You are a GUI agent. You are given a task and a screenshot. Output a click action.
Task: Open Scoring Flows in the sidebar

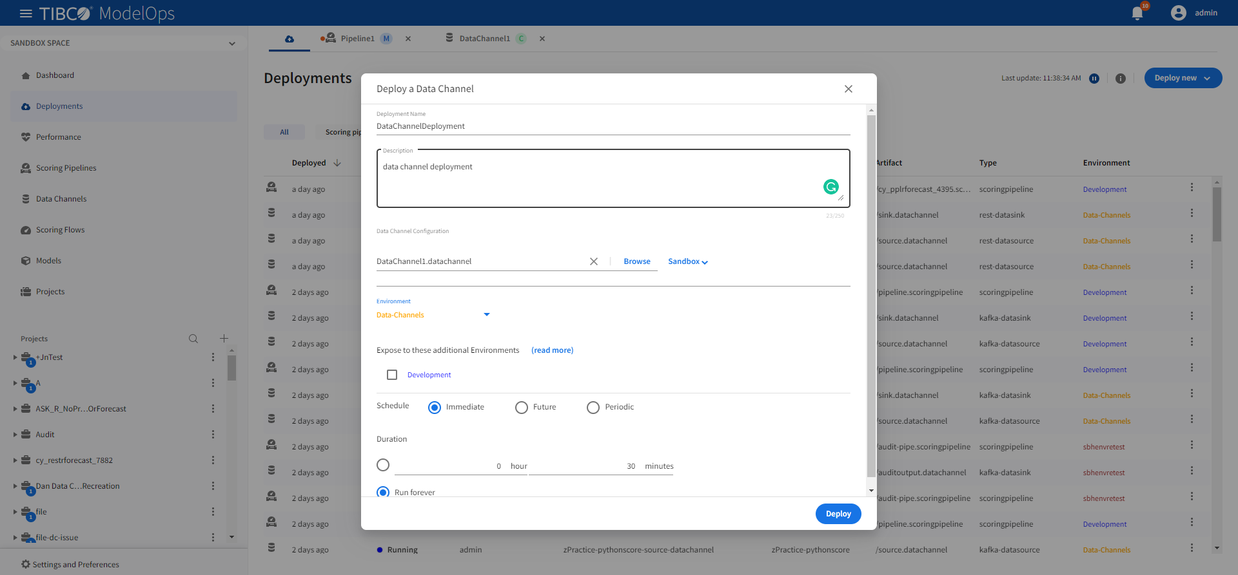(60, 230)
